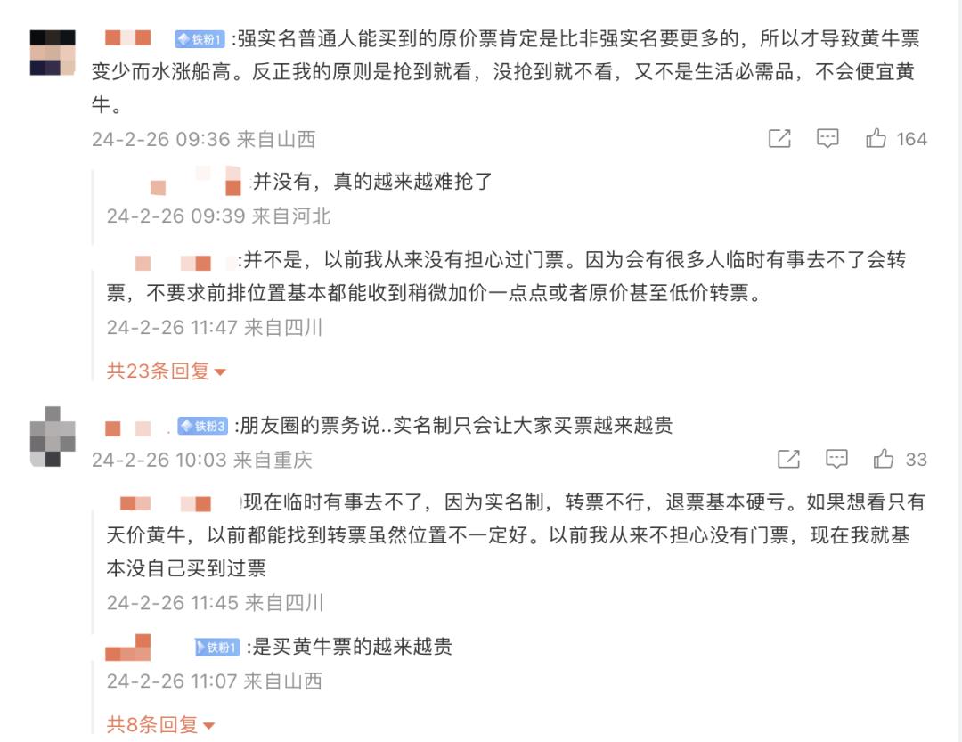Select the reply text 是买黄牛票的越来越贵
This screenshot has width=962, height=742.
point(353,647)
